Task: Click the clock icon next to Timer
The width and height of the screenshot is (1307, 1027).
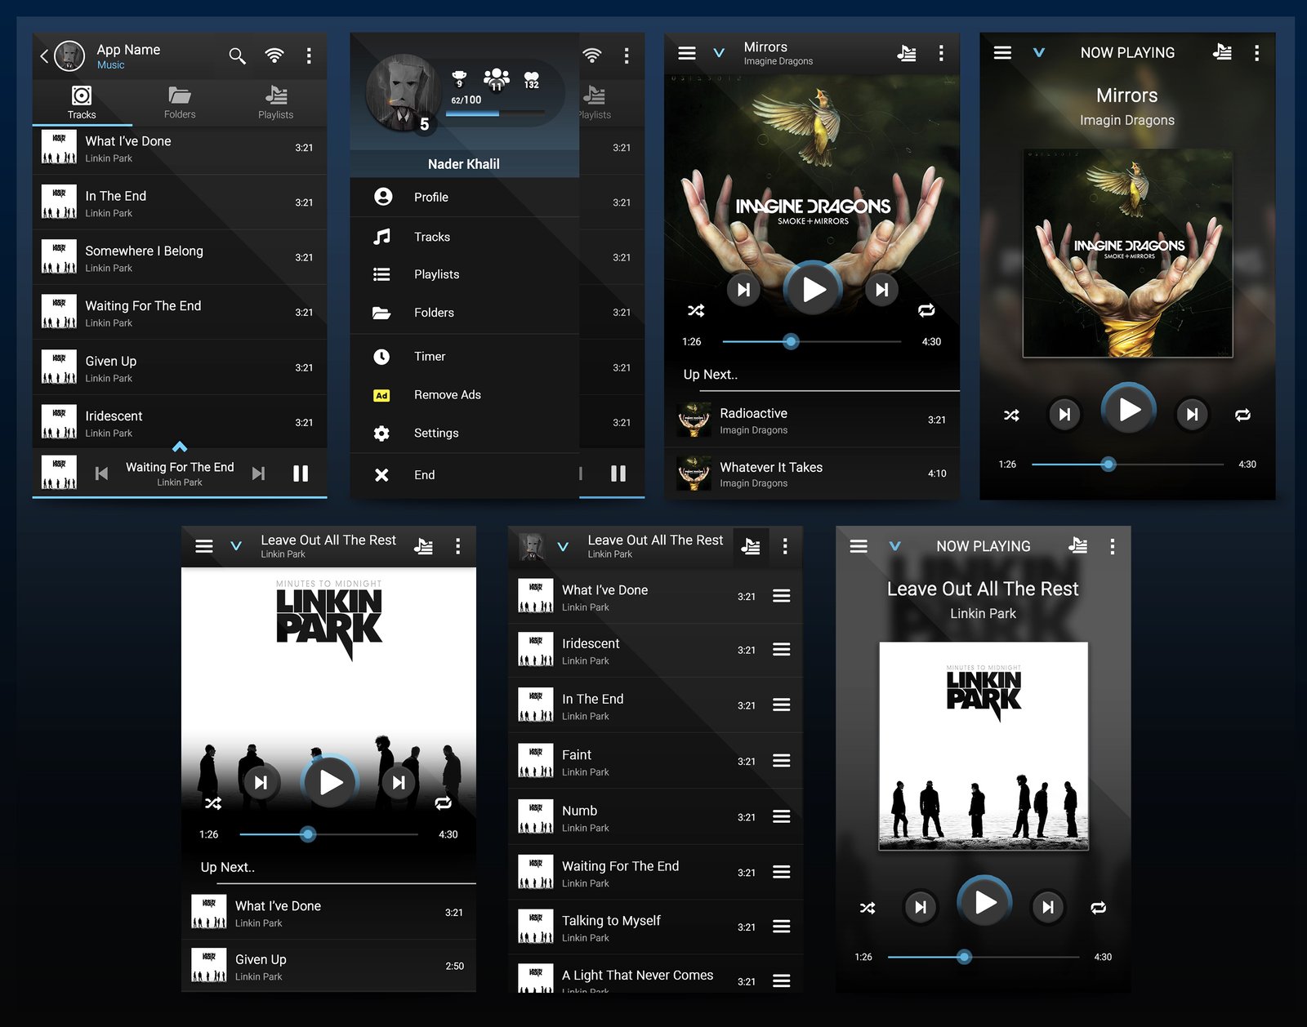Action: (x=381, y=357)
